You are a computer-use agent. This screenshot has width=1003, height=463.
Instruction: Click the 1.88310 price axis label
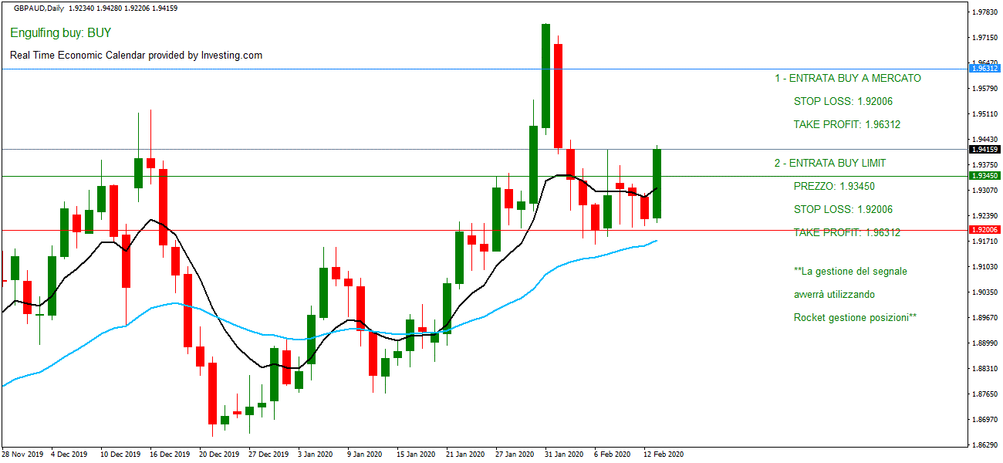pyautogui.click(x=986, y=369)
